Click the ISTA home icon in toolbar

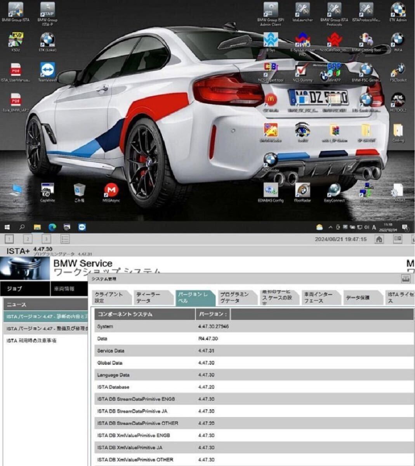(379, 239)
